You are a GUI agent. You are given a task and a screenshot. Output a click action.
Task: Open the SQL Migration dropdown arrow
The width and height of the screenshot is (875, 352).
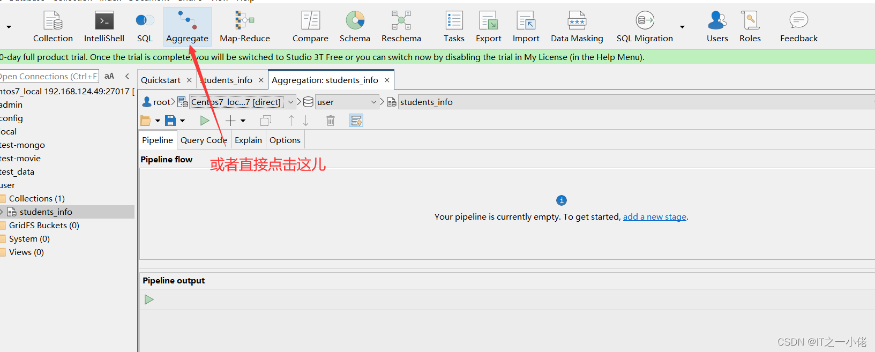[x=682, y=27]
